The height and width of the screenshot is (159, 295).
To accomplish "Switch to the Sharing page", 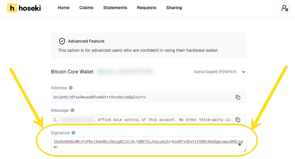I will pos(174,8).
